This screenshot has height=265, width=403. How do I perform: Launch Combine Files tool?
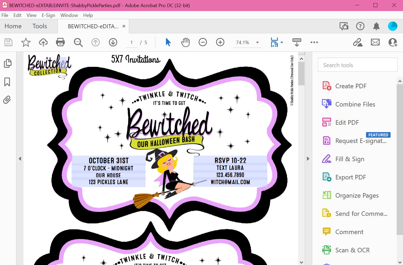tap(349, 104)
